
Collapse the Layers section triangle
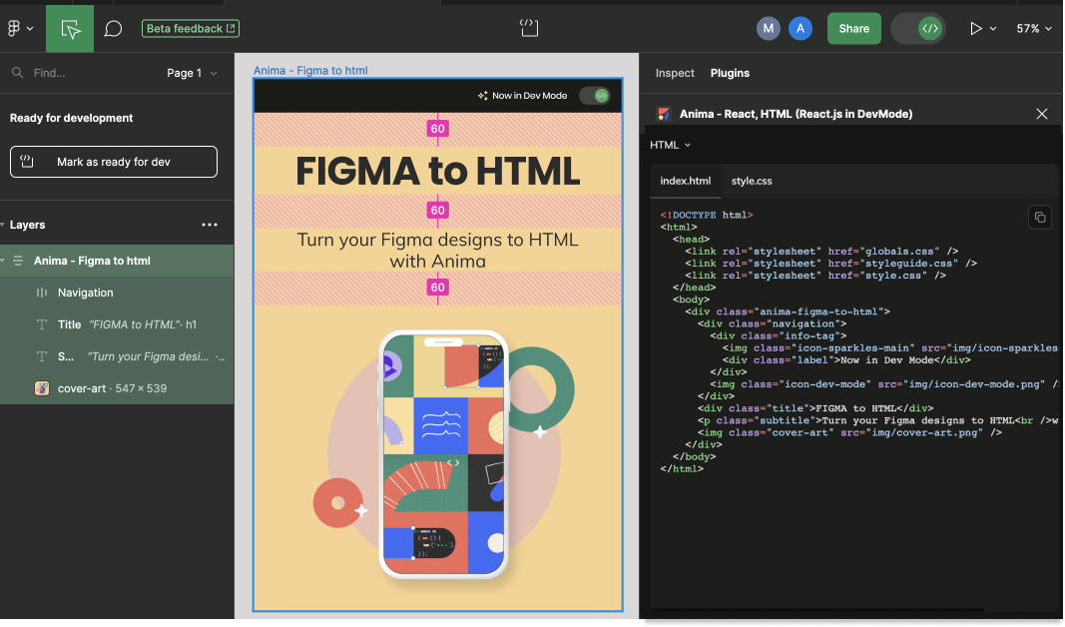(3, 225)
